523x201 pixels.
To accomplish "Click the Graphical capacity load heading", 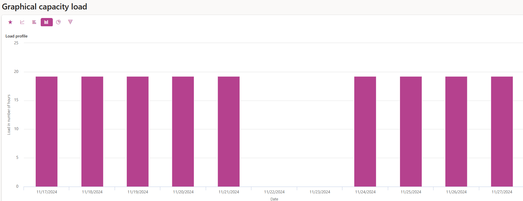I will [45, 6].
